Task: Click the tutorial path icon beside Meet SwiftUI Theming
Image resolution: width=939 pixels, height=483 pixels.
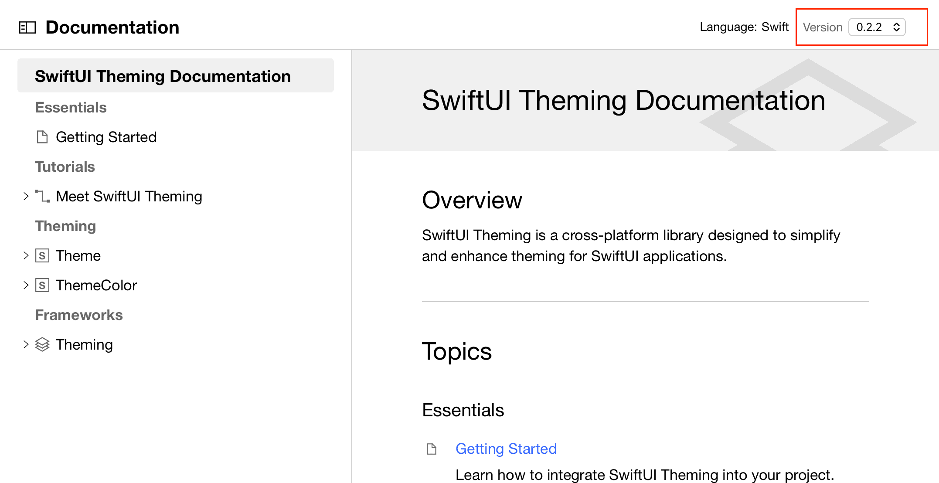Action: (42, 196)
